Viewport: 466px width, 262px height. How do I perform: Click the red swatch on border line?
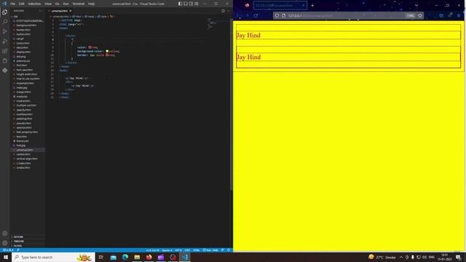coord(107,55)
